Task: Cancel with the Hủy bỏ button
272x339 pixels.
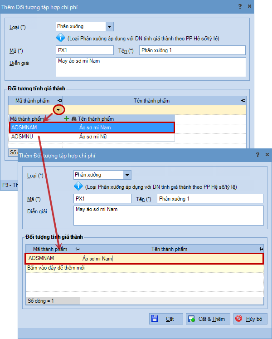Action: coord(250,319)
